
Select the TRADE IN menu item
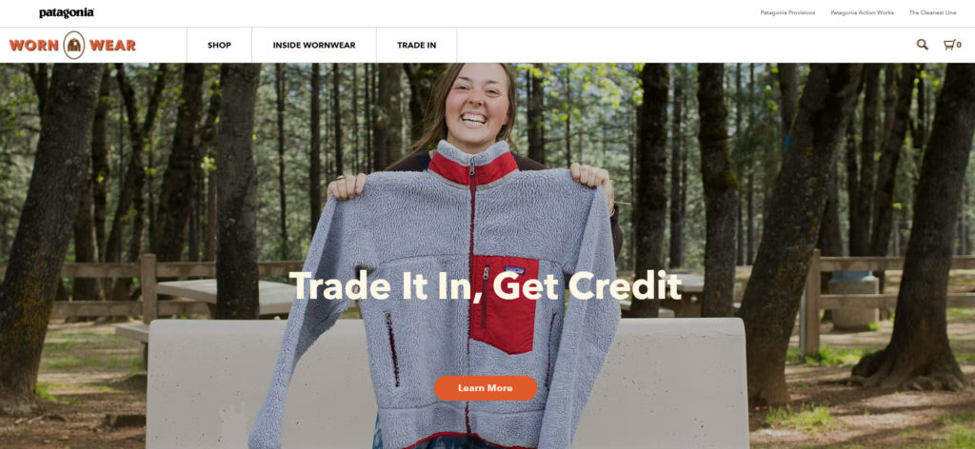point(417,46)
